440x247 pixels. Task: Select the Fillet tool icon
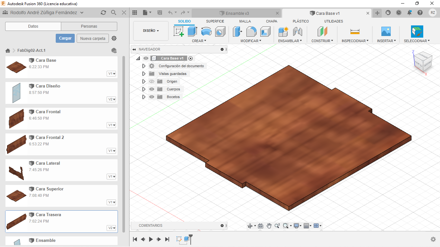pyautogui.click(x=251, y=32)
